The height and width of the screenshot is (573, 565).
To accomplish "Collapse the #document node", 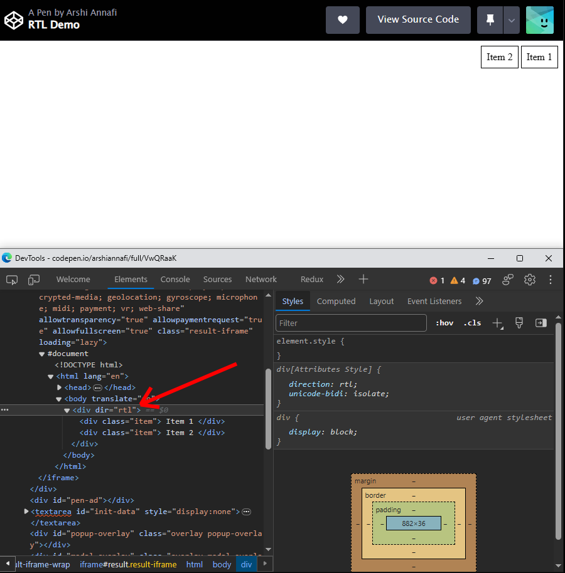I will pyautogui.click(x=41, y=354).
